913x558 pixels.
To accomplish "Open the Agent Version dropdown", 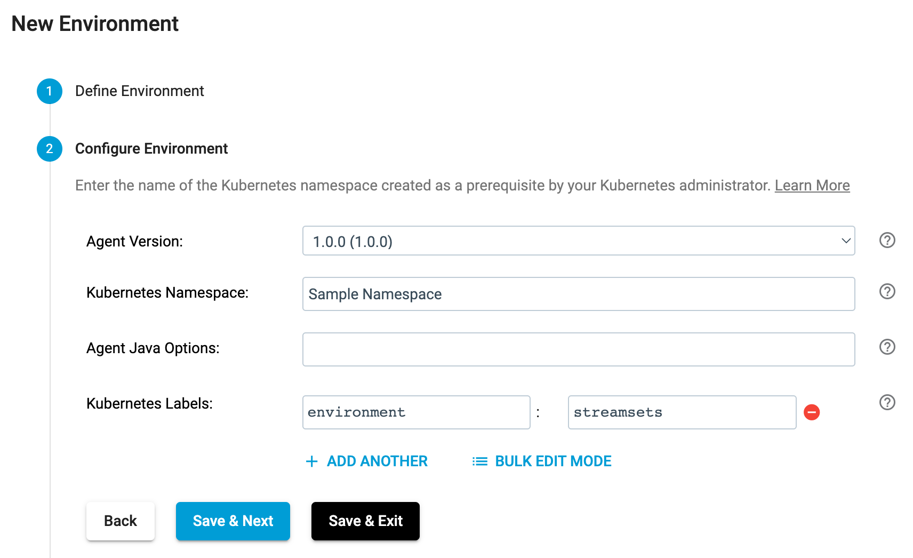I will point(579,241).
